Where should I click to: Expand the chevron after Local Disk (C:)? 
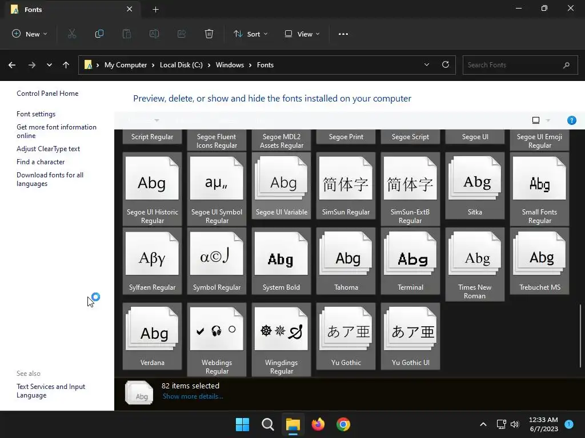pos(209,65)
